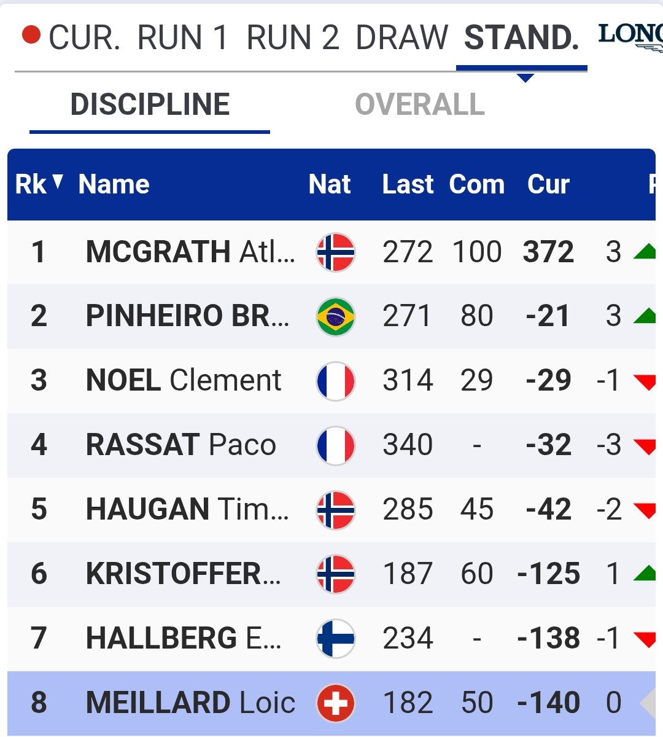Image resolution: width=663 pixels, height=737 pixels.
Task: Click Norway flag beside McGrath
Action: 335,252
